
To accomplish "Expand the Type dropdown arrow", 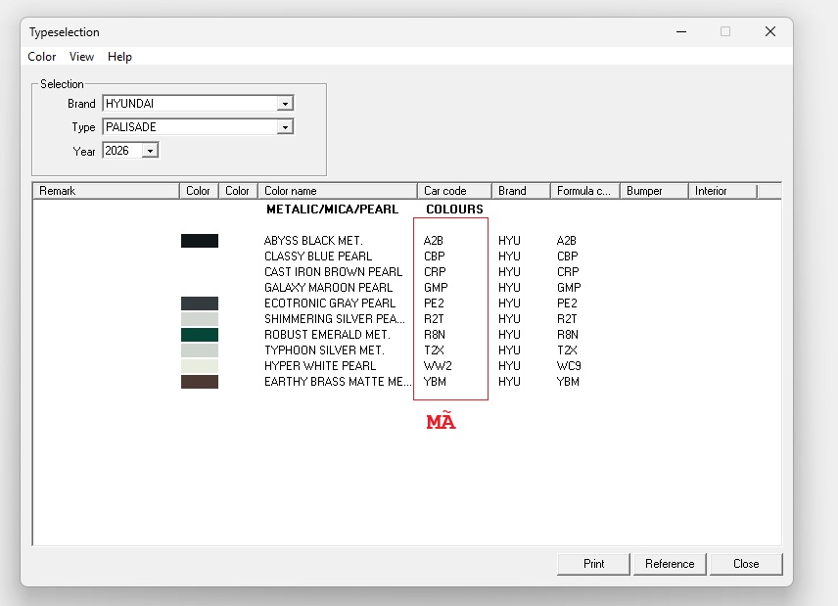I will click(x=285, y=127).
